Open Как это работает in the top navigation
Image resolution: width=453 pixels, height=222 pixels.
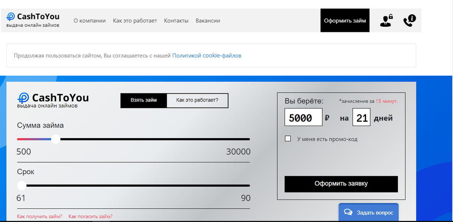tap(135, 21)
